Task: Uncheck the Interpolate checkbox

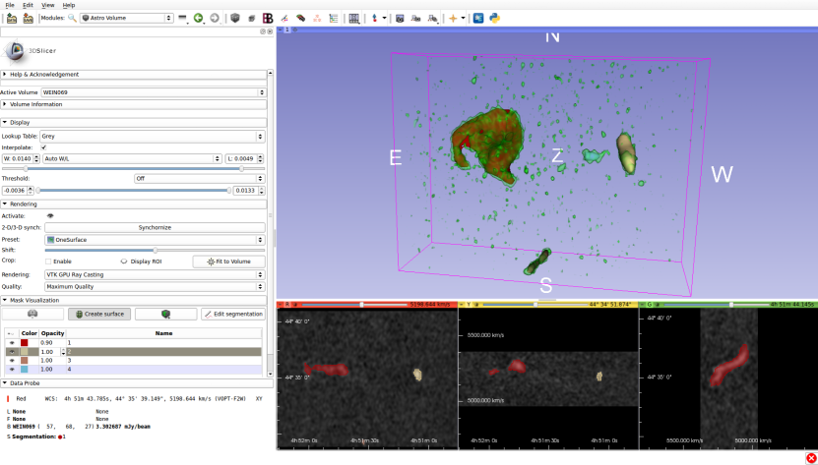Action: point(44,147)
